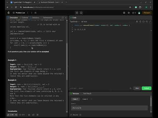The height and width of the screenshot is (118, 158).
Task: Go to the previous problem arrow
Action: [x=28, y=13]
